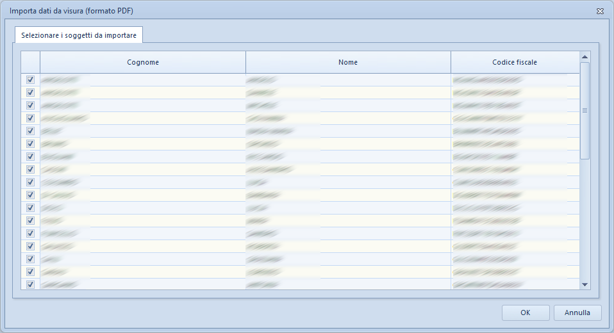Click the empty checkbox column header cell
The image size is (614, 333).
(x=30, y=62)
